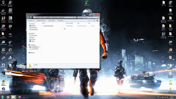The height and width of the screenshot is (99, 176).
Task: Select the Game Accounts folder icon
Action: coord(170,12)
